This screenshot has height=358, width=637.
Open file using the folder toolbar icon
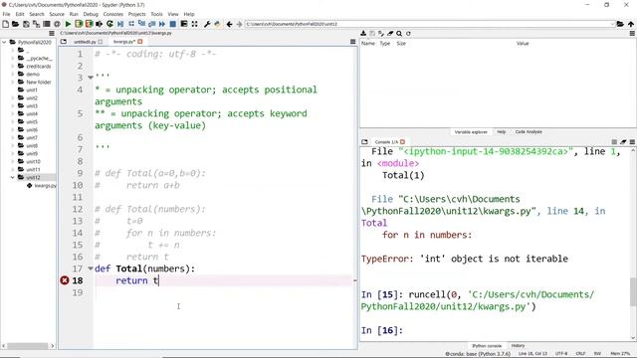16,24
